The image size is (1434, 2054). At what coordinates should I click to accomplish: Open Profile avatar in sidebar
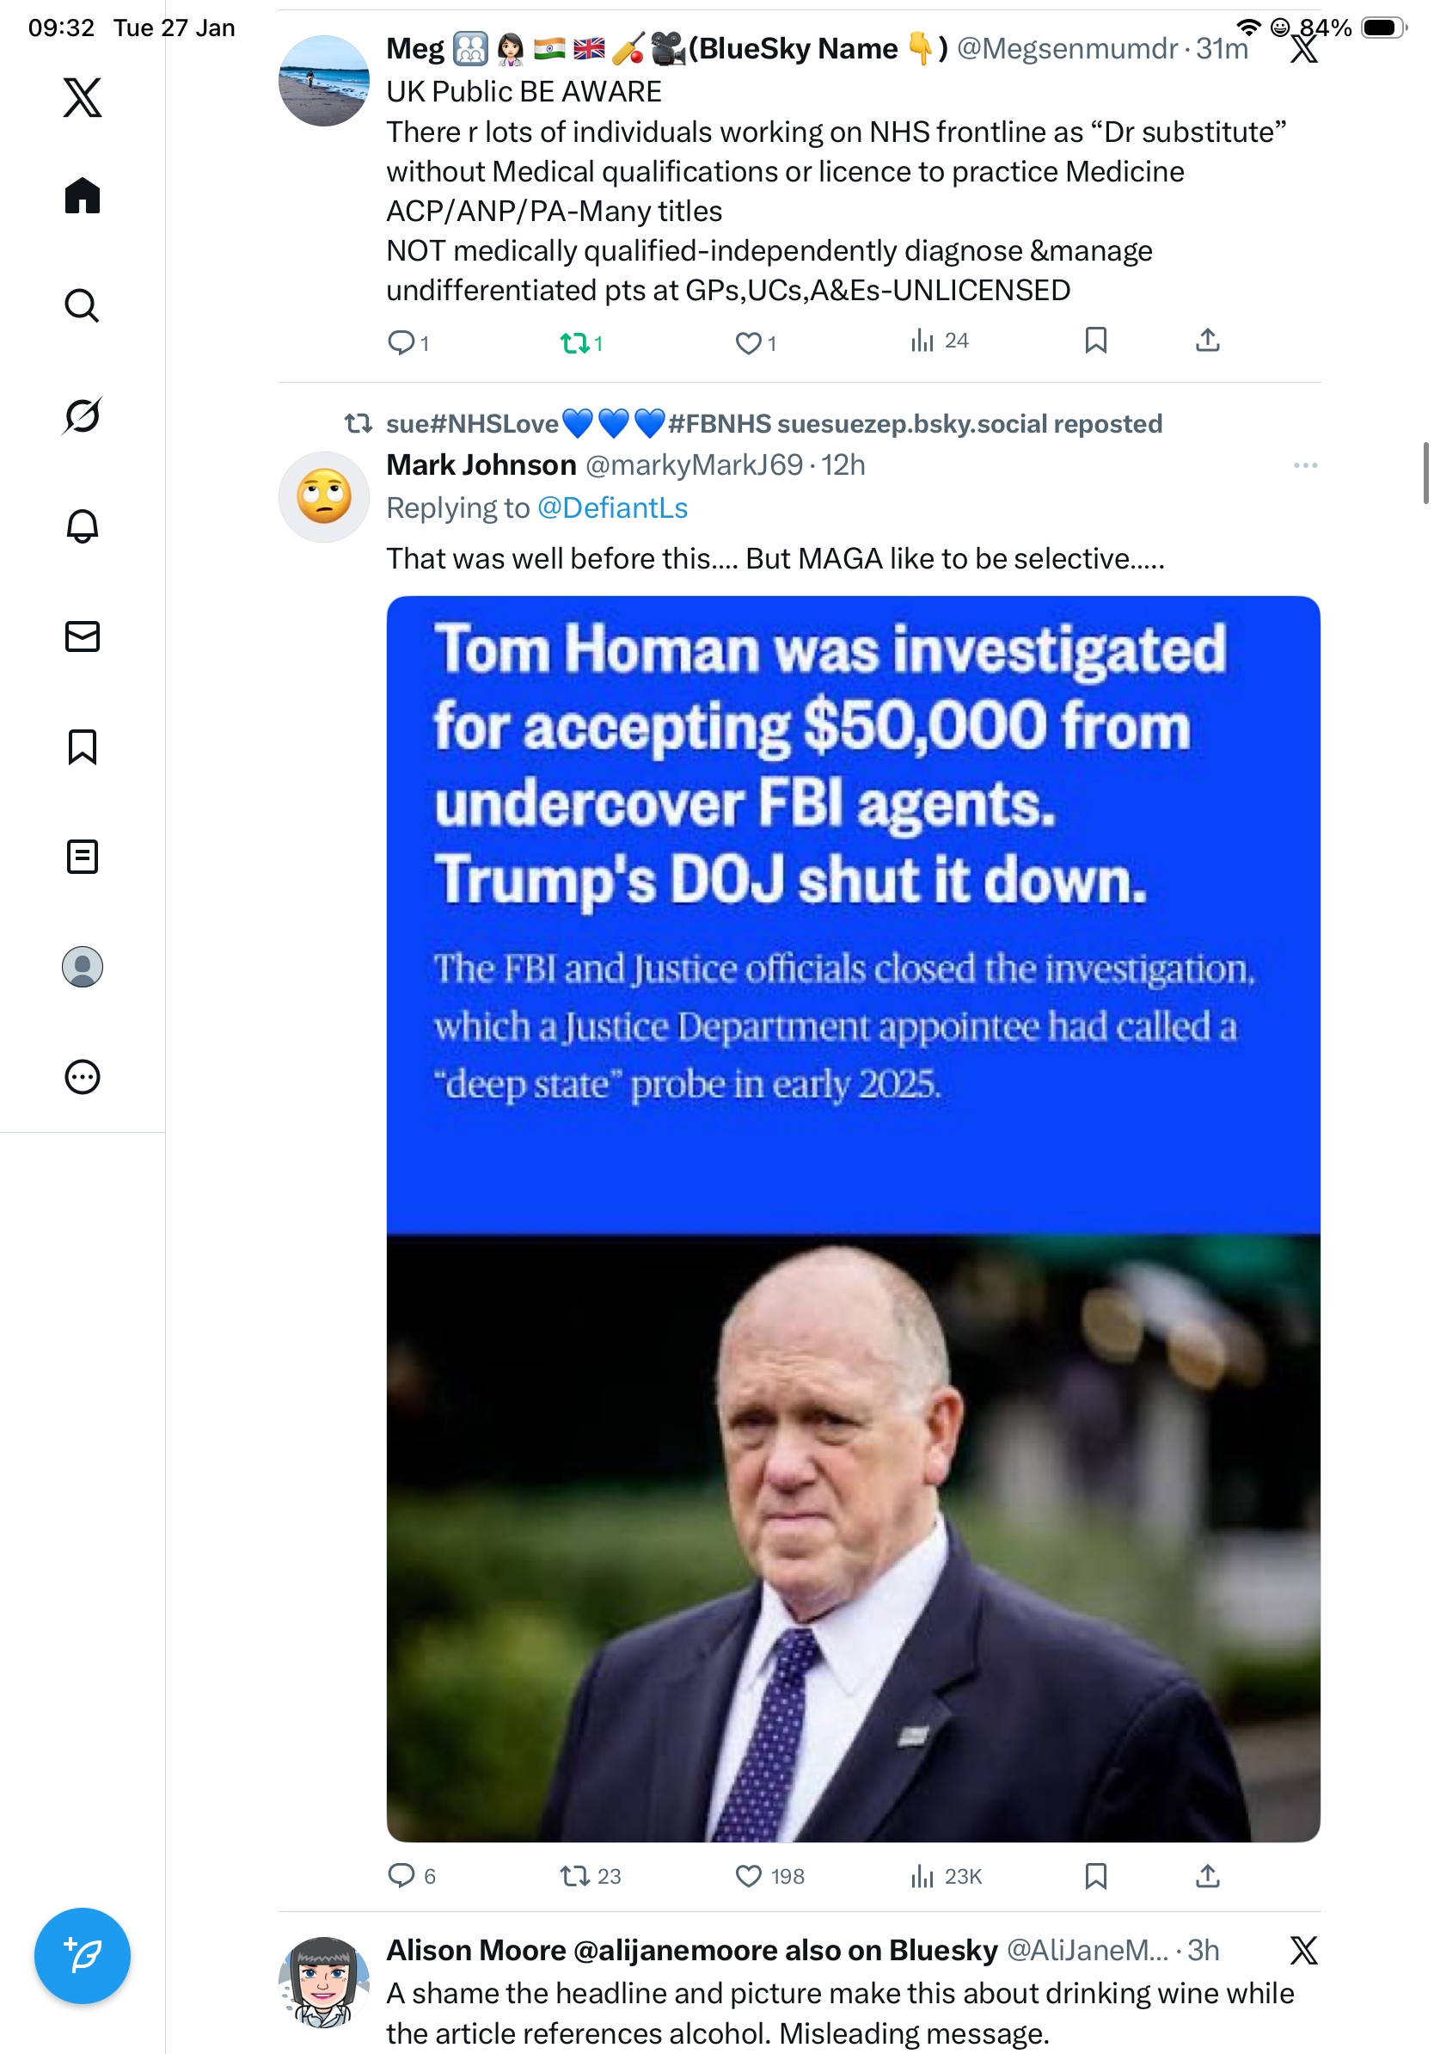click(83, 966)
